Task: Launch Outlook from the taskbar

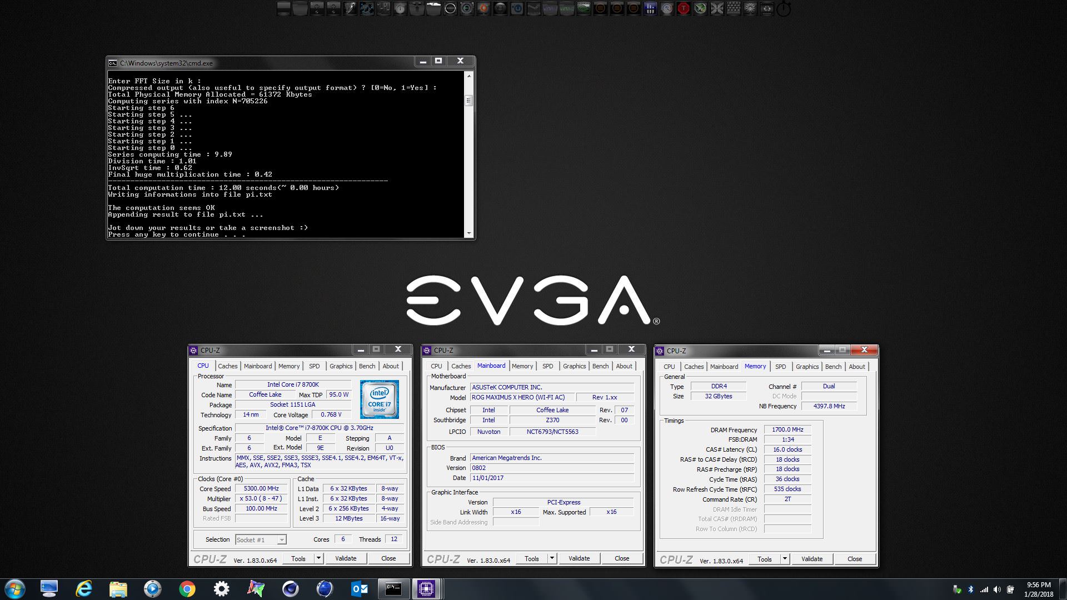Action: point(360,589)
